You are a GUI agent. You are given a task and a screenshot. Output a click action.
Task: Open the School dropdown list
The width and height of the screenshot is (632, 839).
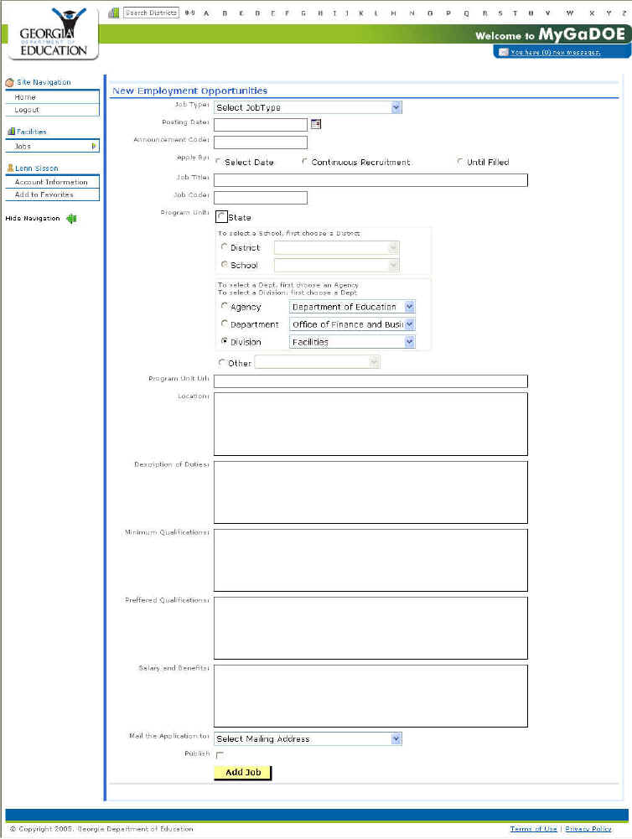tap(337, 265)
